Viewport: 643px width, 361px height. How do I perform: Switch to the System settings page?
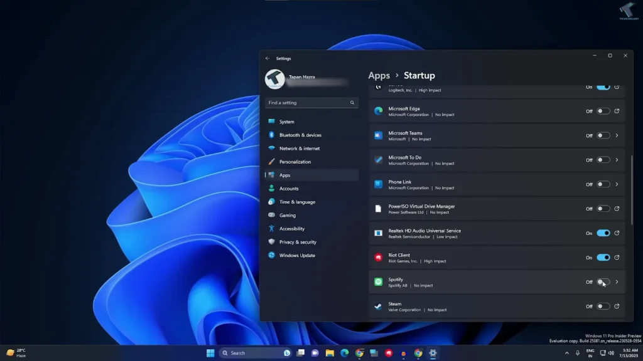point(286,121)
